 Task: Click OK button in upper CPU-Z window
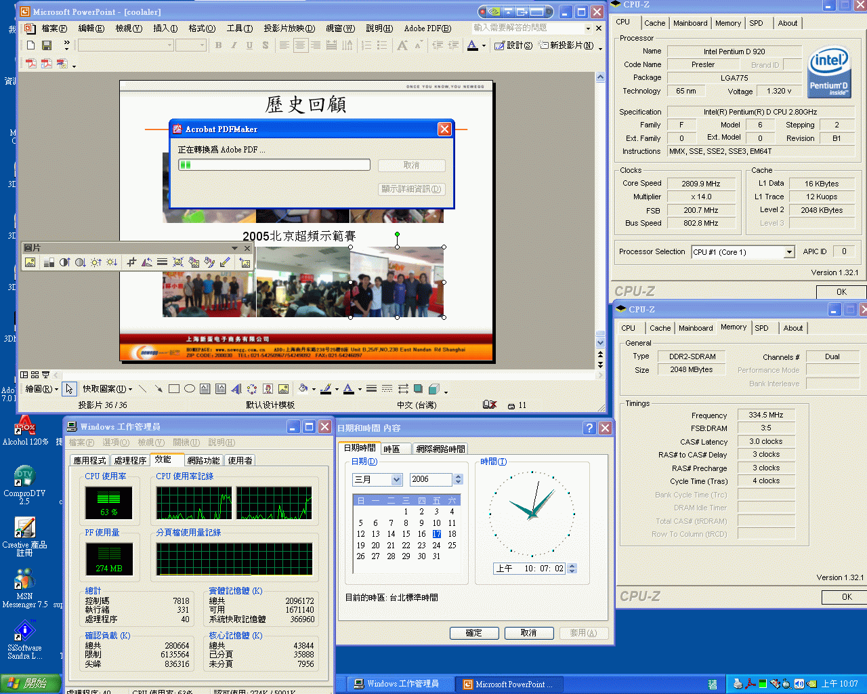pyautogui.click(x=841, y=292)
